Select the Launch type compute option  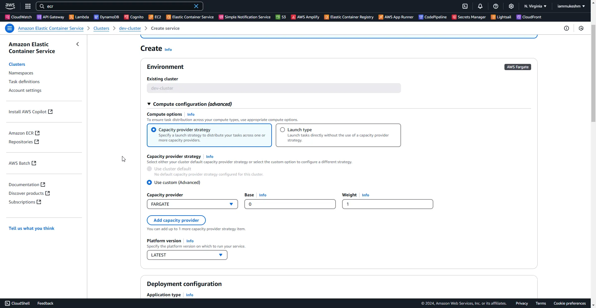282,130
